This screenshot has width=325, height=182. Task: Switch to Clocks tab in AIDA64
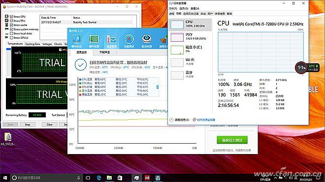tap(58, 44)
